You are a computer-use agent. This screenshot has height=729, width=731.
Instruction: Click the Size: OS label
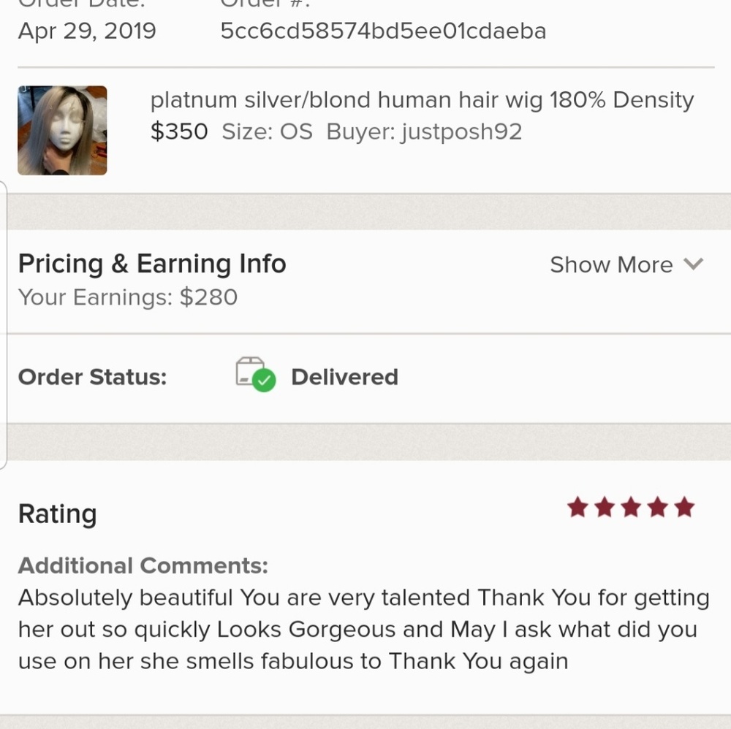point(267,132)
